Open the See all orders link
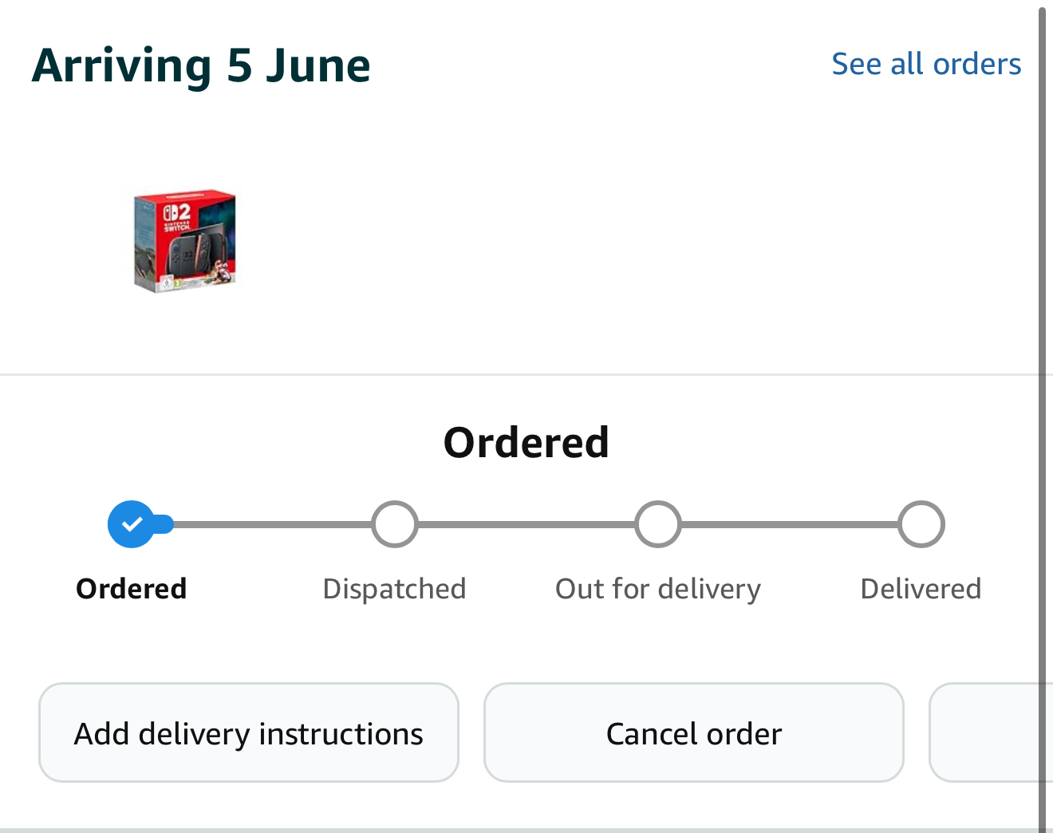 [x=926, y=64]
